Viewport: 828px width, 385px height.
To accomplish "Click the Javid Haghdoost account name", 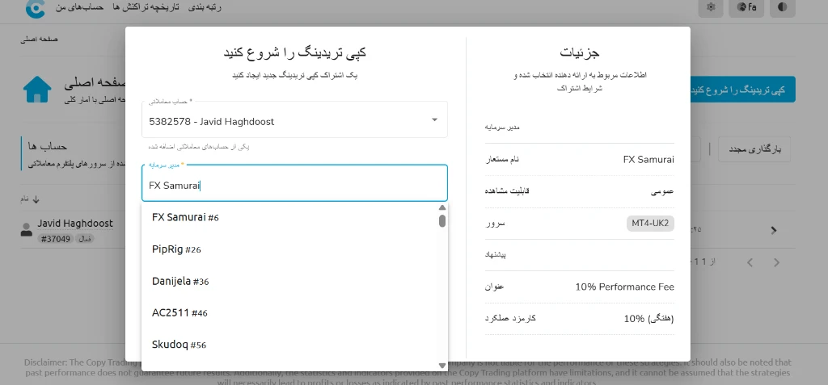I will (x=75, y=224).
